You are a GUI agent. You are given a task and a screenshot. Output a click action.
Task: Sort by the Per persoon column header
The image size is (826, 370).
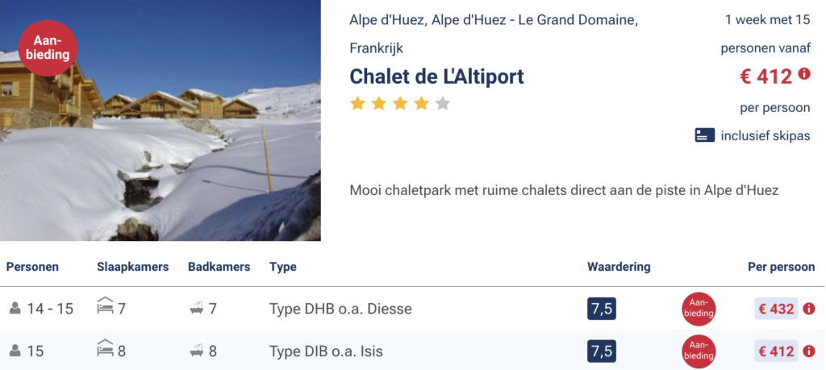click(x=781, y=267)
